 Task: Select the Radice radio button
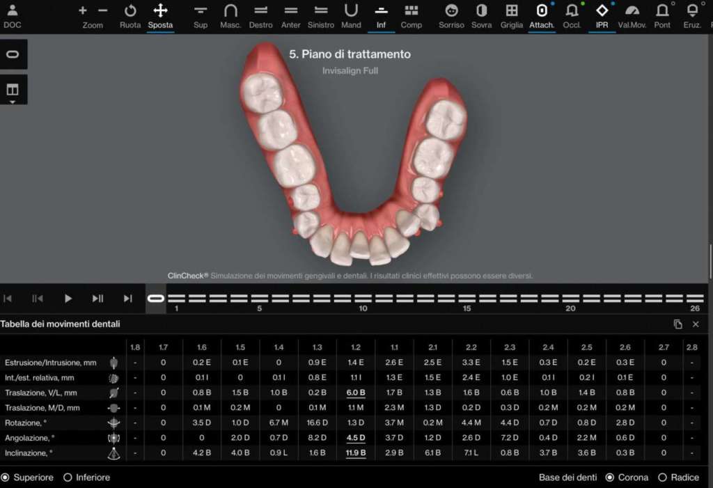coord(663,478)
